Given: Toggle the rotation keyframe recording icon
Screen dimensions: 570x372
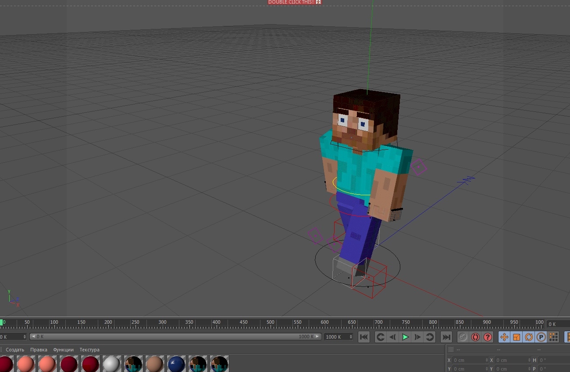Looking at the screenshot, I should (x=528, y=337).
